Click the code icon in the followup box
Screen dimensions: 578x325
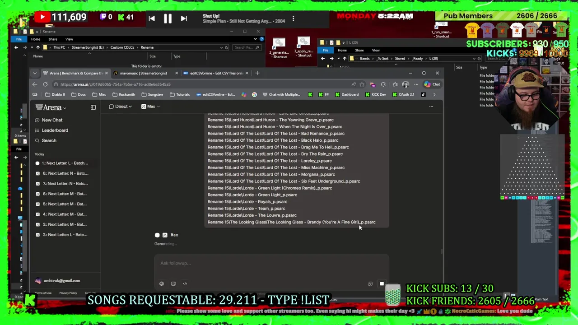(185, 283)
